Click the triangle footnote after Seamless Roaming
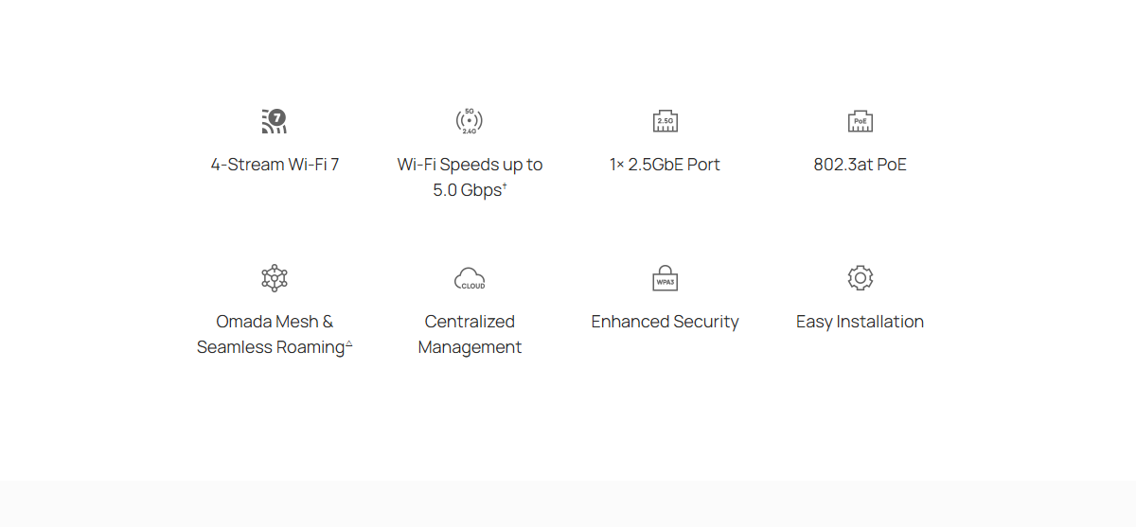Screen dimensions: 1136x527 (349, 343)
